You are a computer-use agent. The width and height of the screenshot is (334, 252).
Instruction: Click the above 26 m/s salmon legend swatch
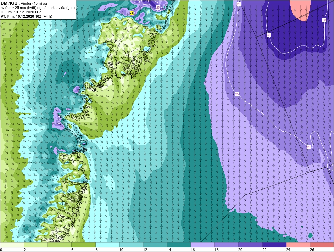click(322, 245)
